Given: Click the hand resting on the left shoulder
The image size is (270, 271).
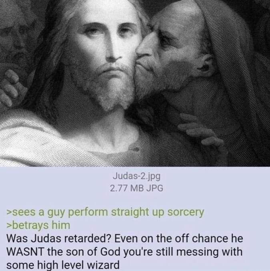Looking at the screenshot, I should (11, 88).
